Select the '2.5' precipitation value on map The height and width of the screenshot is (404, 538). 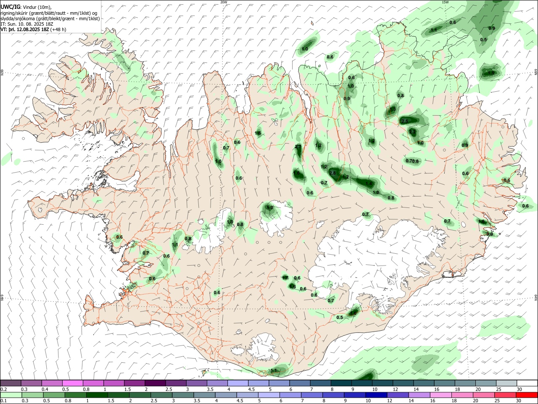pyautogui.click(x=405, y=121)
